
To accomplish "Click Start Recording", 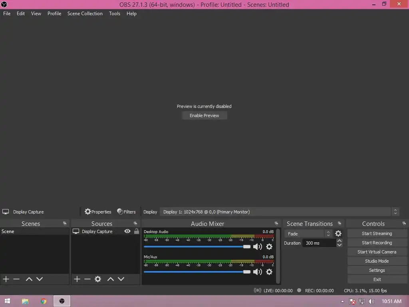I will click(377, 243).
